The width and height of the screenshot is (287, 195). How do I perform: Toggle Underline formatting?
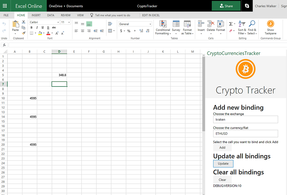click(43, 28)
